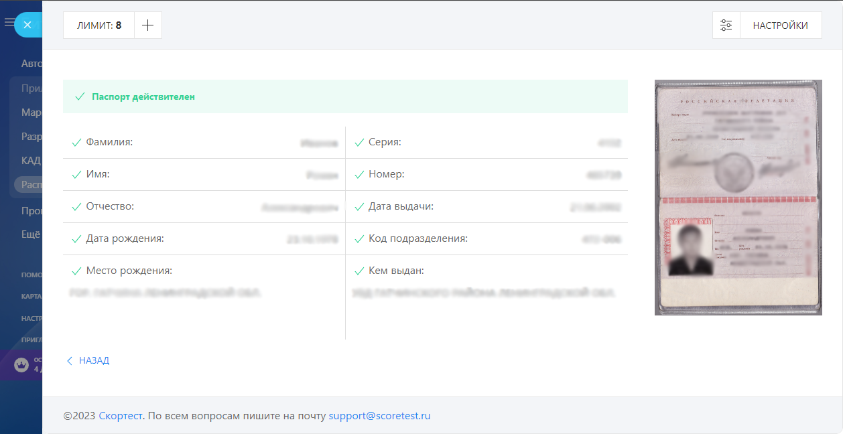This screenshot has height=434, width=843.
Task: Click the back arrow chevron near НАЗАД
Action: tap(69, 360)
